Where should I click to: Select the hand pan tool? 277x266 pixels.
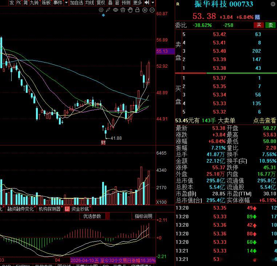tap(130, 10)
